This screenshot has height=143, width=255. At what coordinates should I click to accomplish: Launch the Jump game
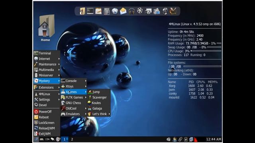[x=99, y=92]
